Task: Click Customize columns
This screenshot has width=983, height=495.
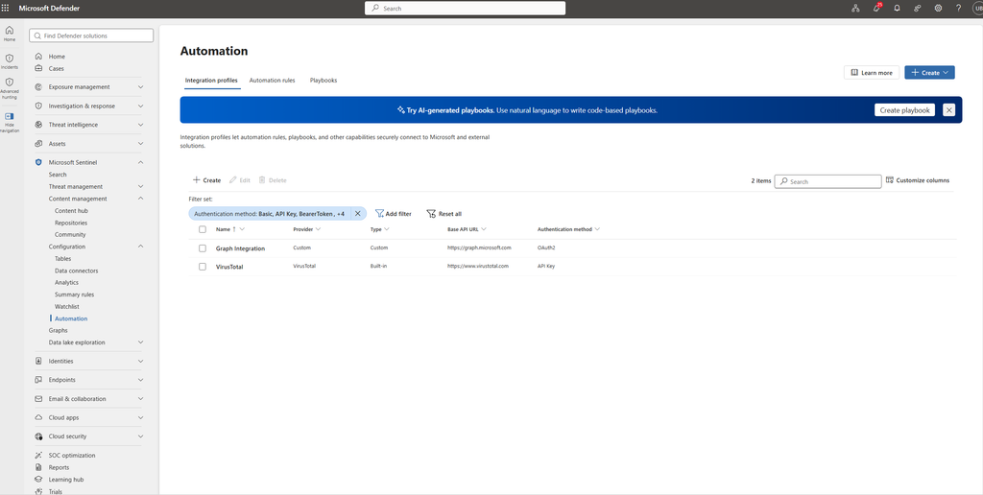Action: pos(918,180)
